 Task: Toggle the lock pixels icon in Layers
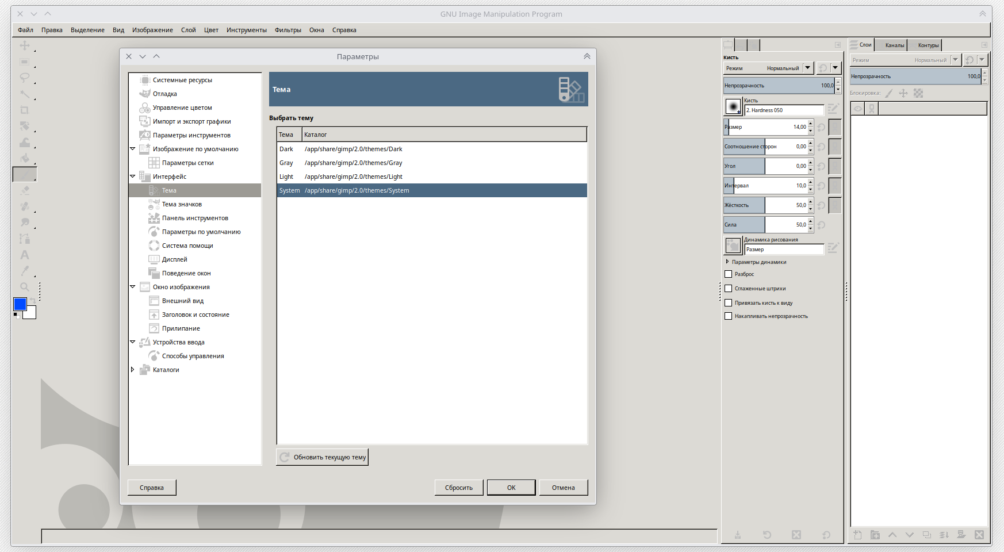pyautogui.click(x=889, y=93)
